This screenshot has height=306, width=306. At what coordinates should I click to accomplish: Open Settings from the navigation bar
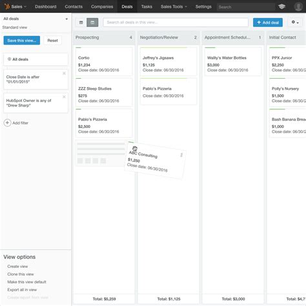click(203, 6)
